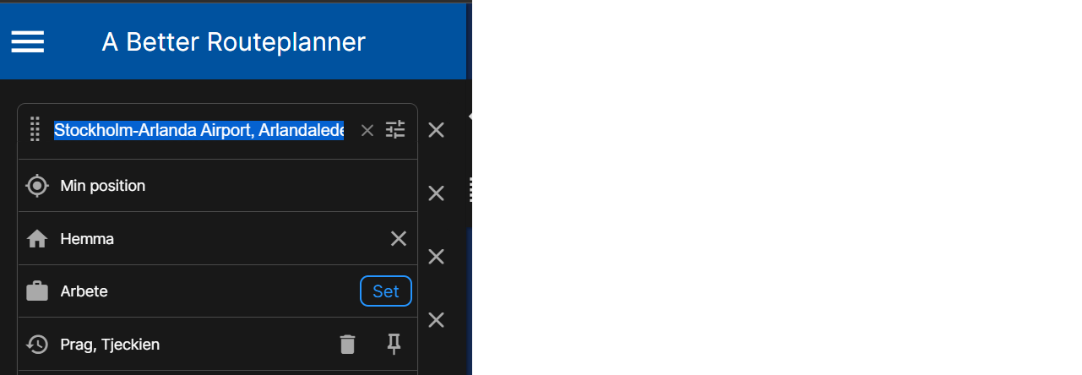1082x375 pixels.
Task: Delete Prag, Tjeckien from history
Action: [x=348, y=344]
